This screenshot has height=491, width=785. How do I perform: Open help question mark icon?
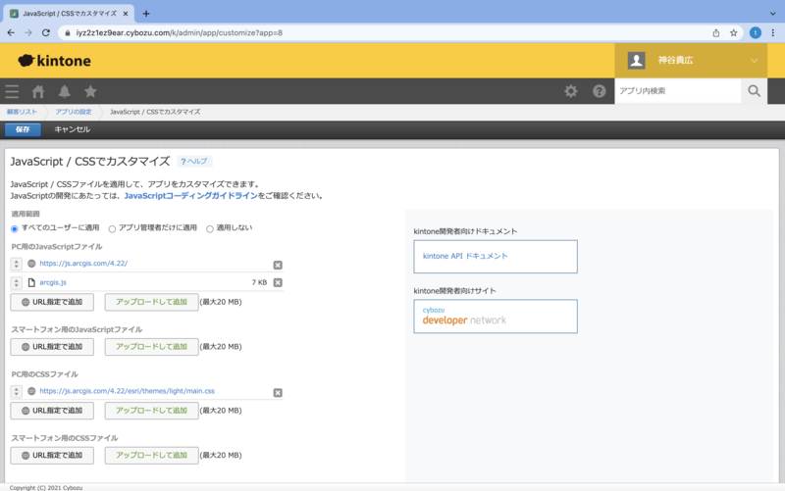599,91
